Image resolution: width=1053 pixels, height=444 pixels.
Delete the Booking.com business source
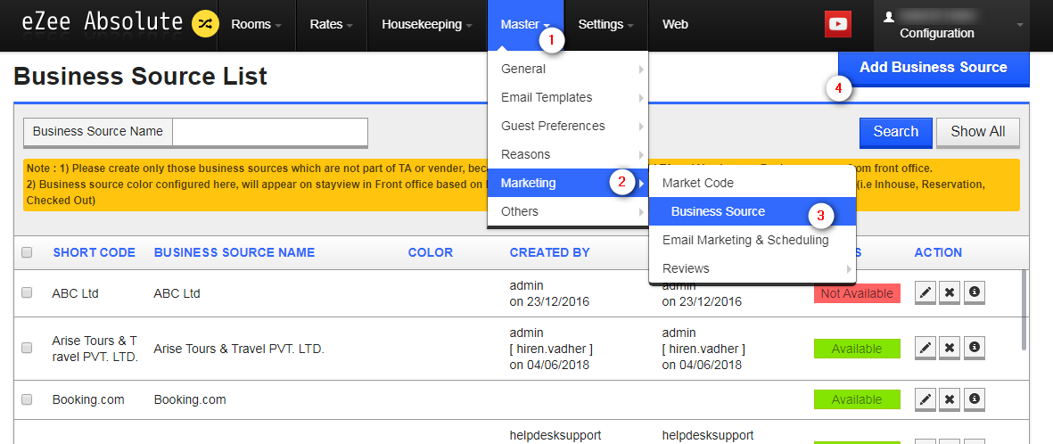pyautogui.click(x=949, y=399)
